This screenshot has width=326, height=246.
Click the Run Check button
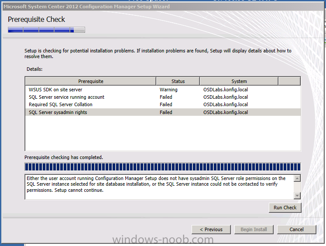pyautogui.click(x=285, y=208)
